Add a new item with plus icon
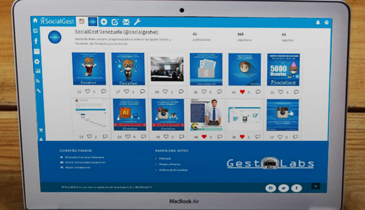This screenshot has width=365, height=210. pos(104,22)
